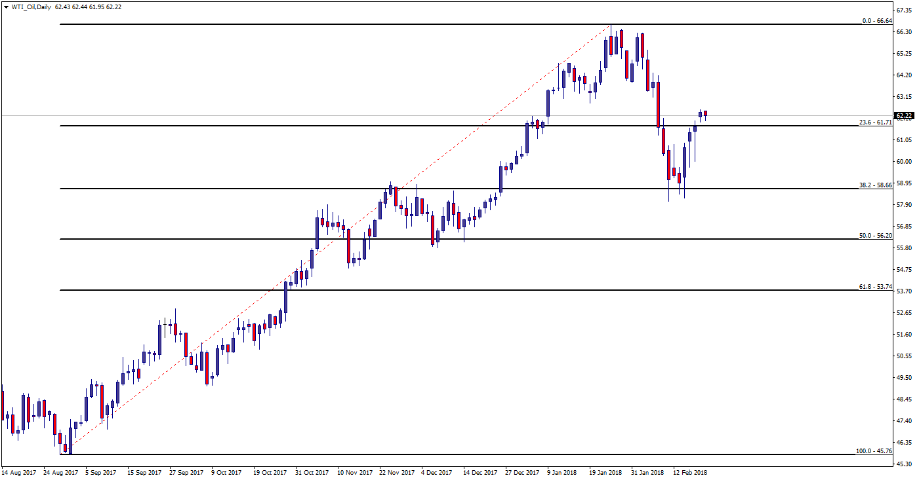Click the latest red candle at chart's right end
The width and height of the screenshot is (919, 480).
coord(706,113)
